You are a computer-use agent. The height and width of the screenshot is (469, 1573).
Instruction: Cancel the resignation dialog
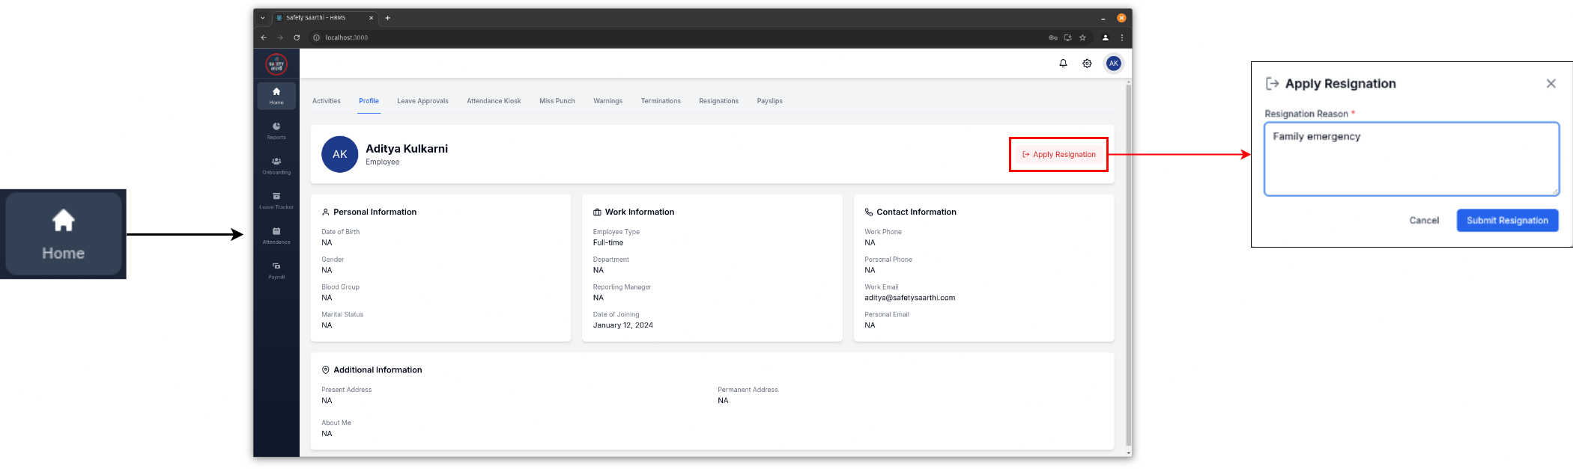(x=1423, y=221)
